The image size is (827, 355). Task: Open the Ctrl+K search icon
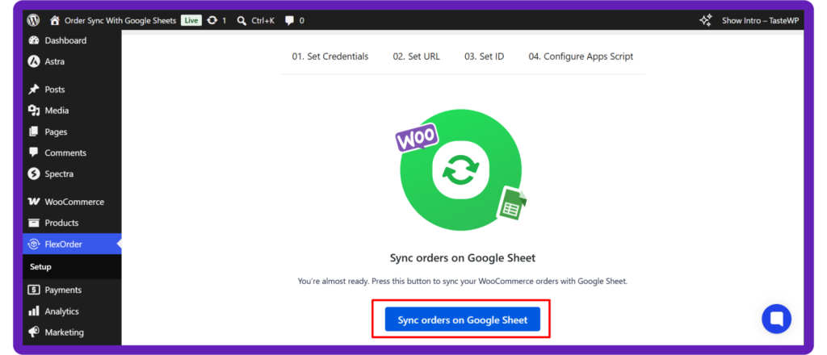point(241,20)
